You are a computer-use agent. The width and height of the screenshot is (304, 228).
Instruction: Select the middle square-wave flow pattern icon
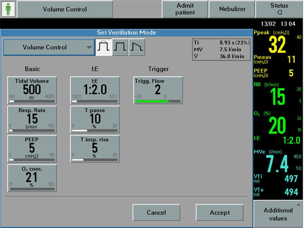pos(120,48)
